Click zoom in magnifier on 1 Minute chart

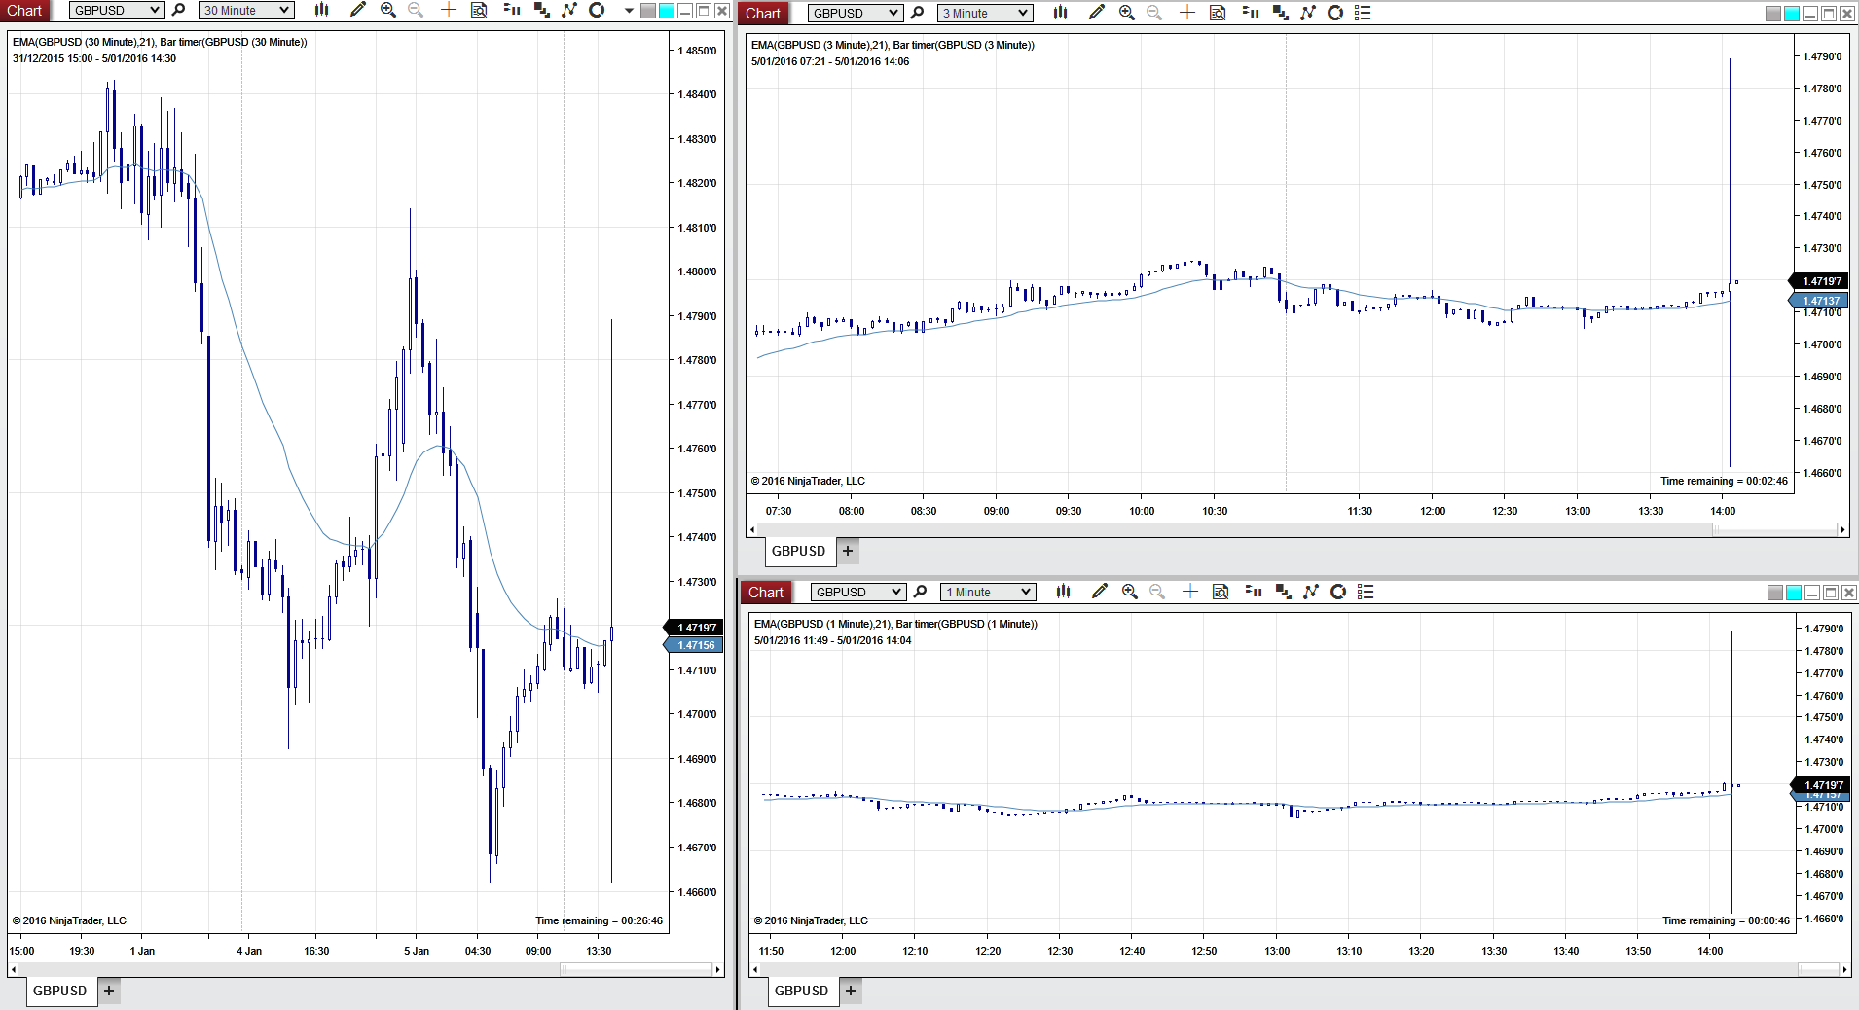pyautogui.click(x=1130, y=592)
